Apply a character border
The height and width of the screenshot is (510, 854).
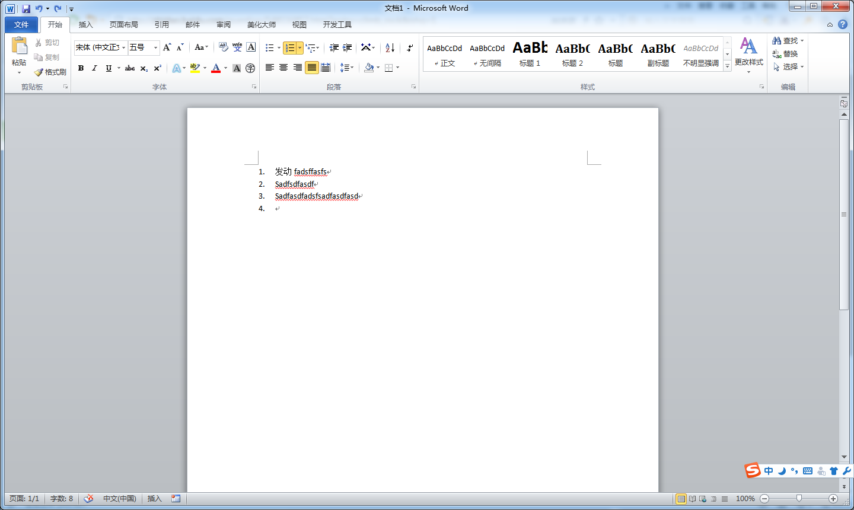(x=251, y=47)
